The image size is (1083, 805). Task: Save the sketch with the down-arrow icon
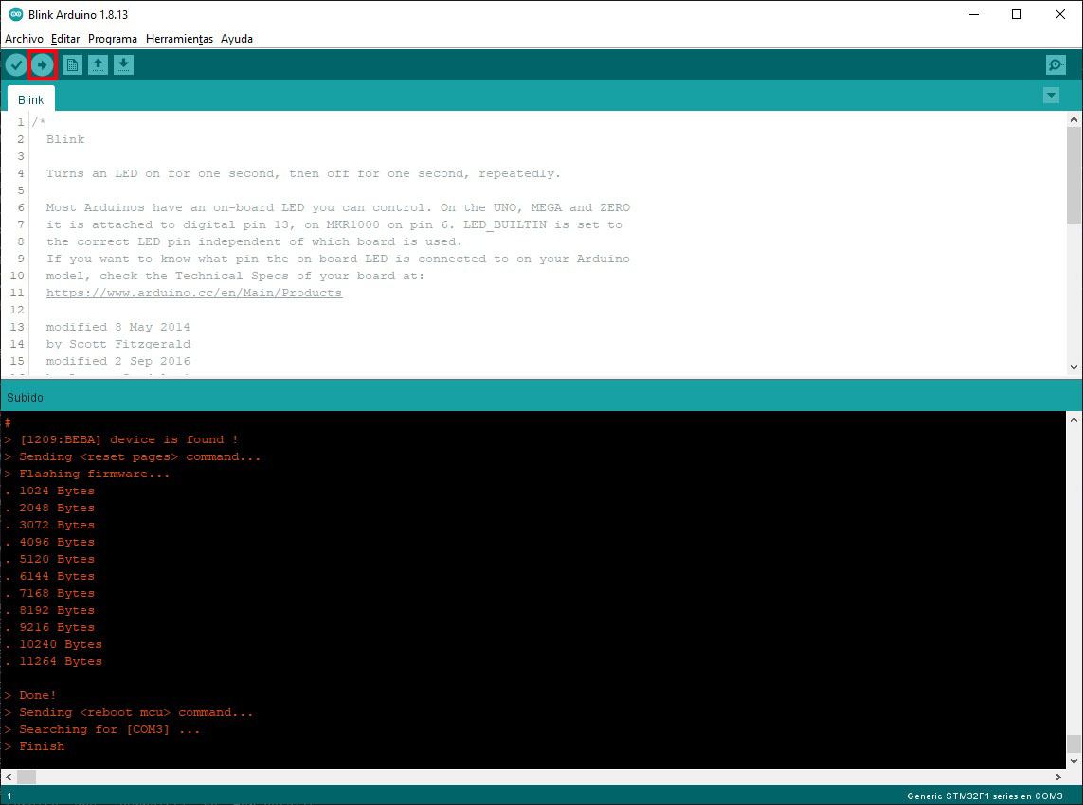coord(123,65)
